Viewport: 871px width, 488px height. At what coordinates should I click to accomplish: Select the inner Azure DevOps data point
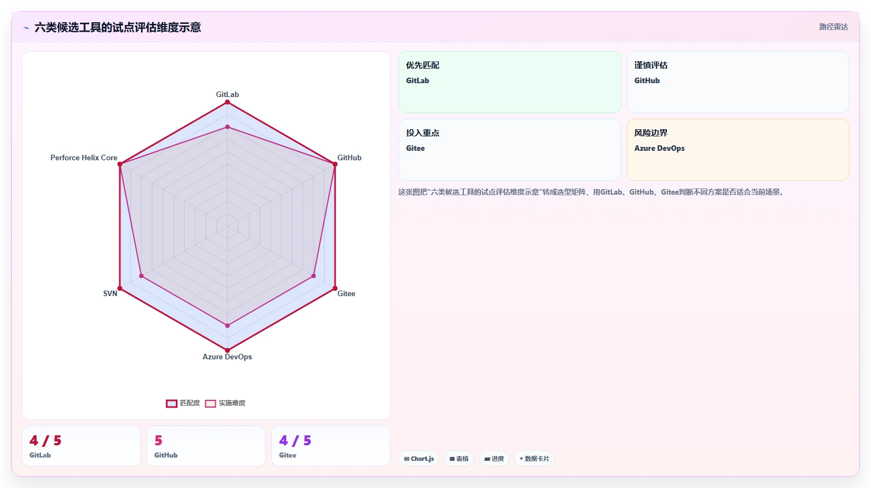(227, 326)
